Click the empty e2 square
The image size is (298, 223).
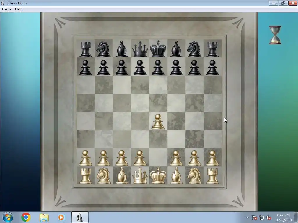(158, 157)
